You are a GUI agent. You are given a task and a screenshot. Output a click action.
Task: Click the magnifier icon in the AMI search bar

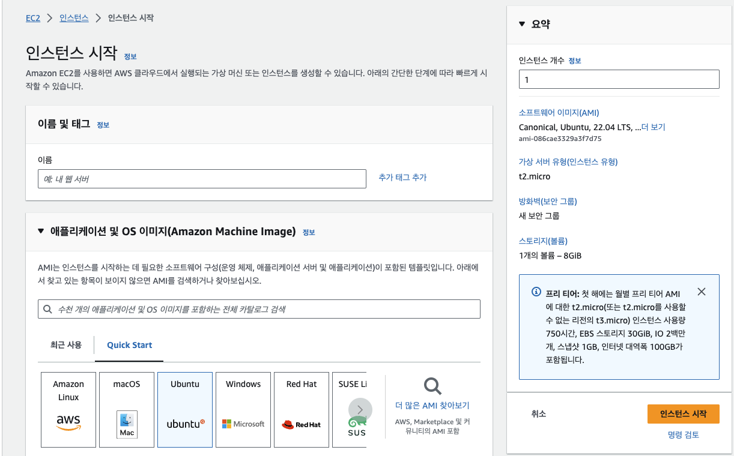pyautogui.click(x=47, y=308)
